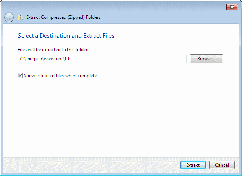Close the extraction wizard with red X
Viewport: 242px width, 176px height.
pyautogui.click(x=232, y=7)
